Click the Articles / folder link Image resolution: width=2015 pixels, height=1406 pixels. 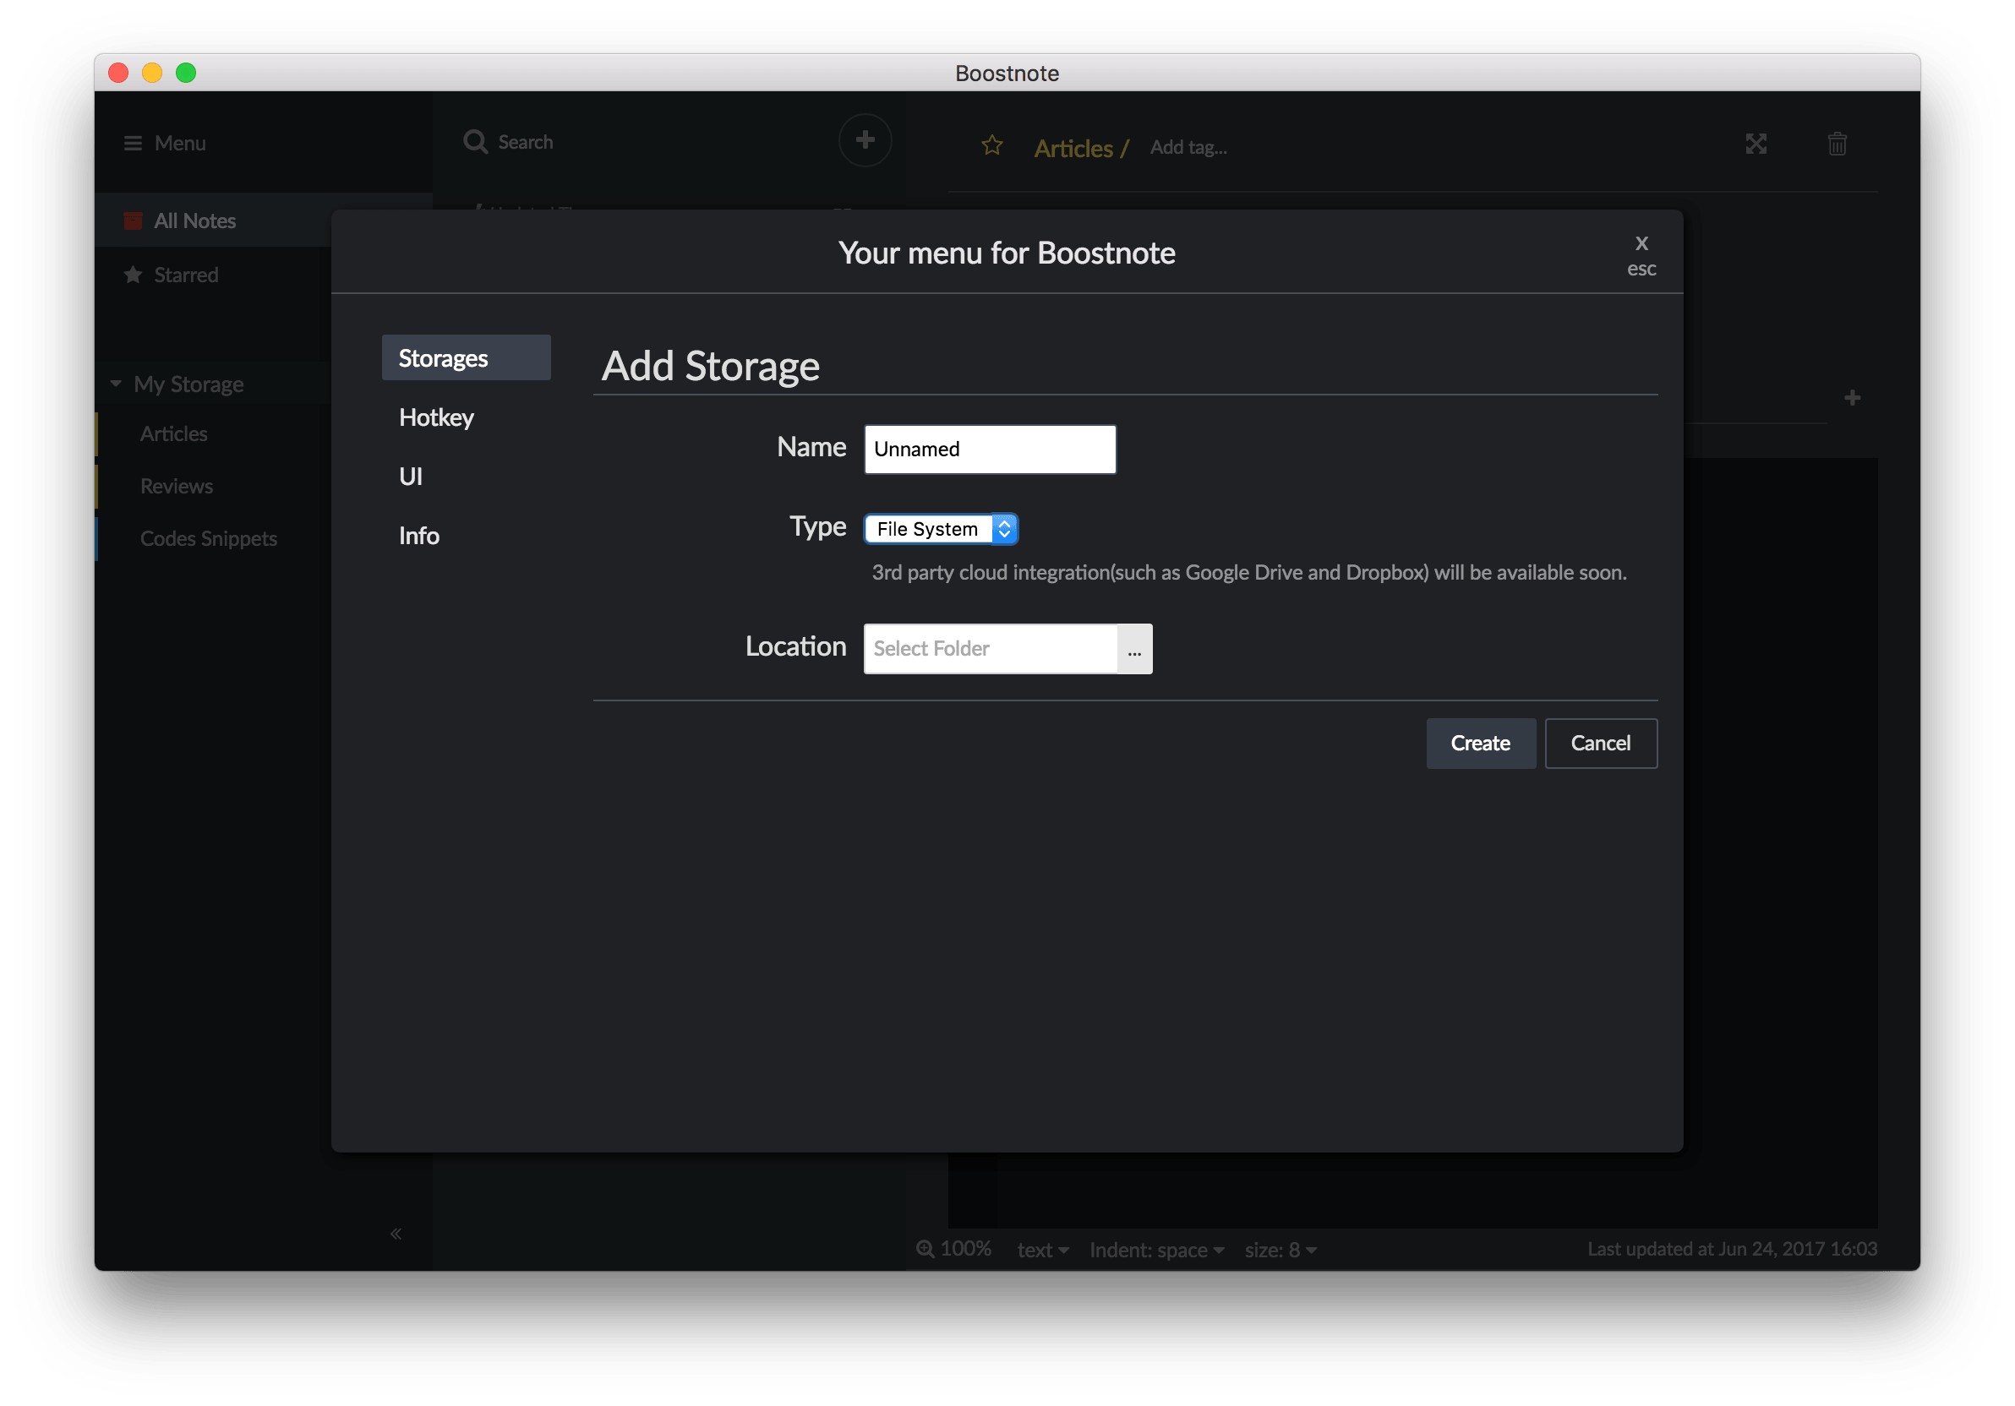pos(1080,148)
